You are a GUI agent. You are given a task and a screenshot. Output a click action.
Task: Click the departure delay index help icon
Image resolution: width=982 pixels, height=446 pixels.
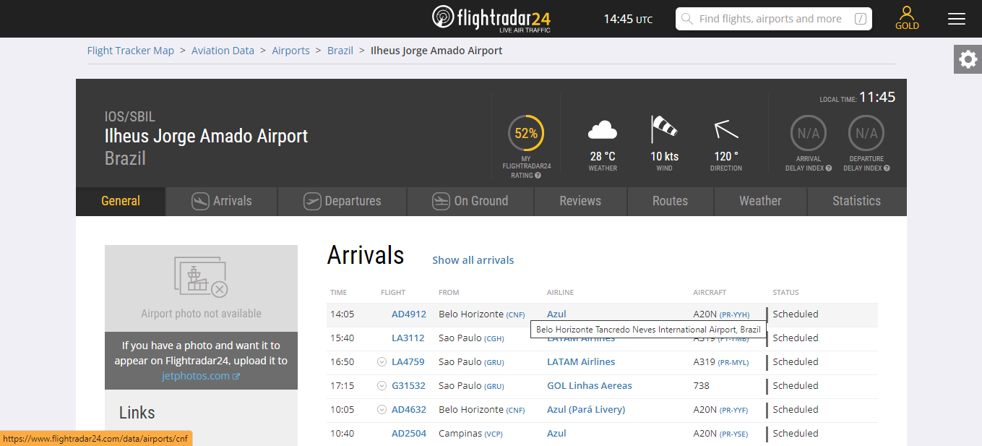[887, 168]
